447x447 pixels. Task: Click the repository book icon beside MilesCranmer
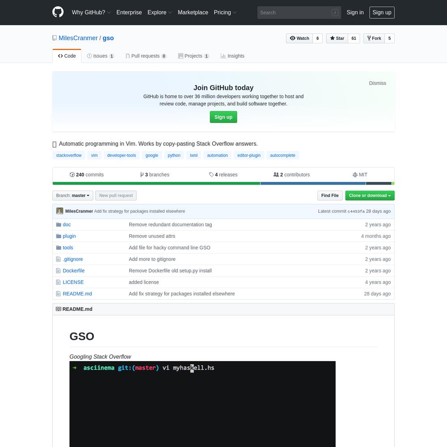coord(55,38)
